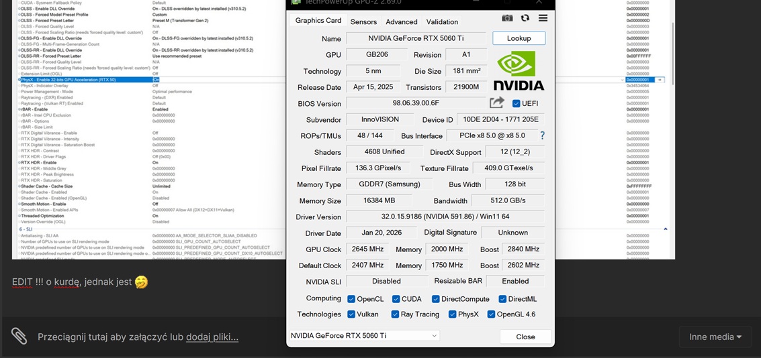The height and width of the screenshot is (358, 761).
Task: Take a GPU-Z screenshot with the camera icon
Action: point(507,18)
